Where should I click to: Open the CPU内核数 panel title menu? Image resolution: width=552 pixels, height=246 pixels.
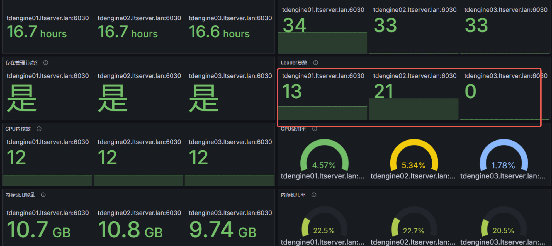[18, 129]
